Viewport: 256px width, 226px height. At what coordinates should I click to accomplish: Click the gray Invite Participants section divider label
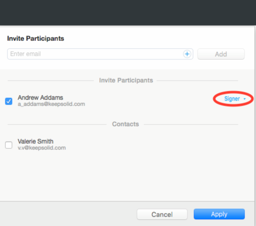tap(126, 80)
